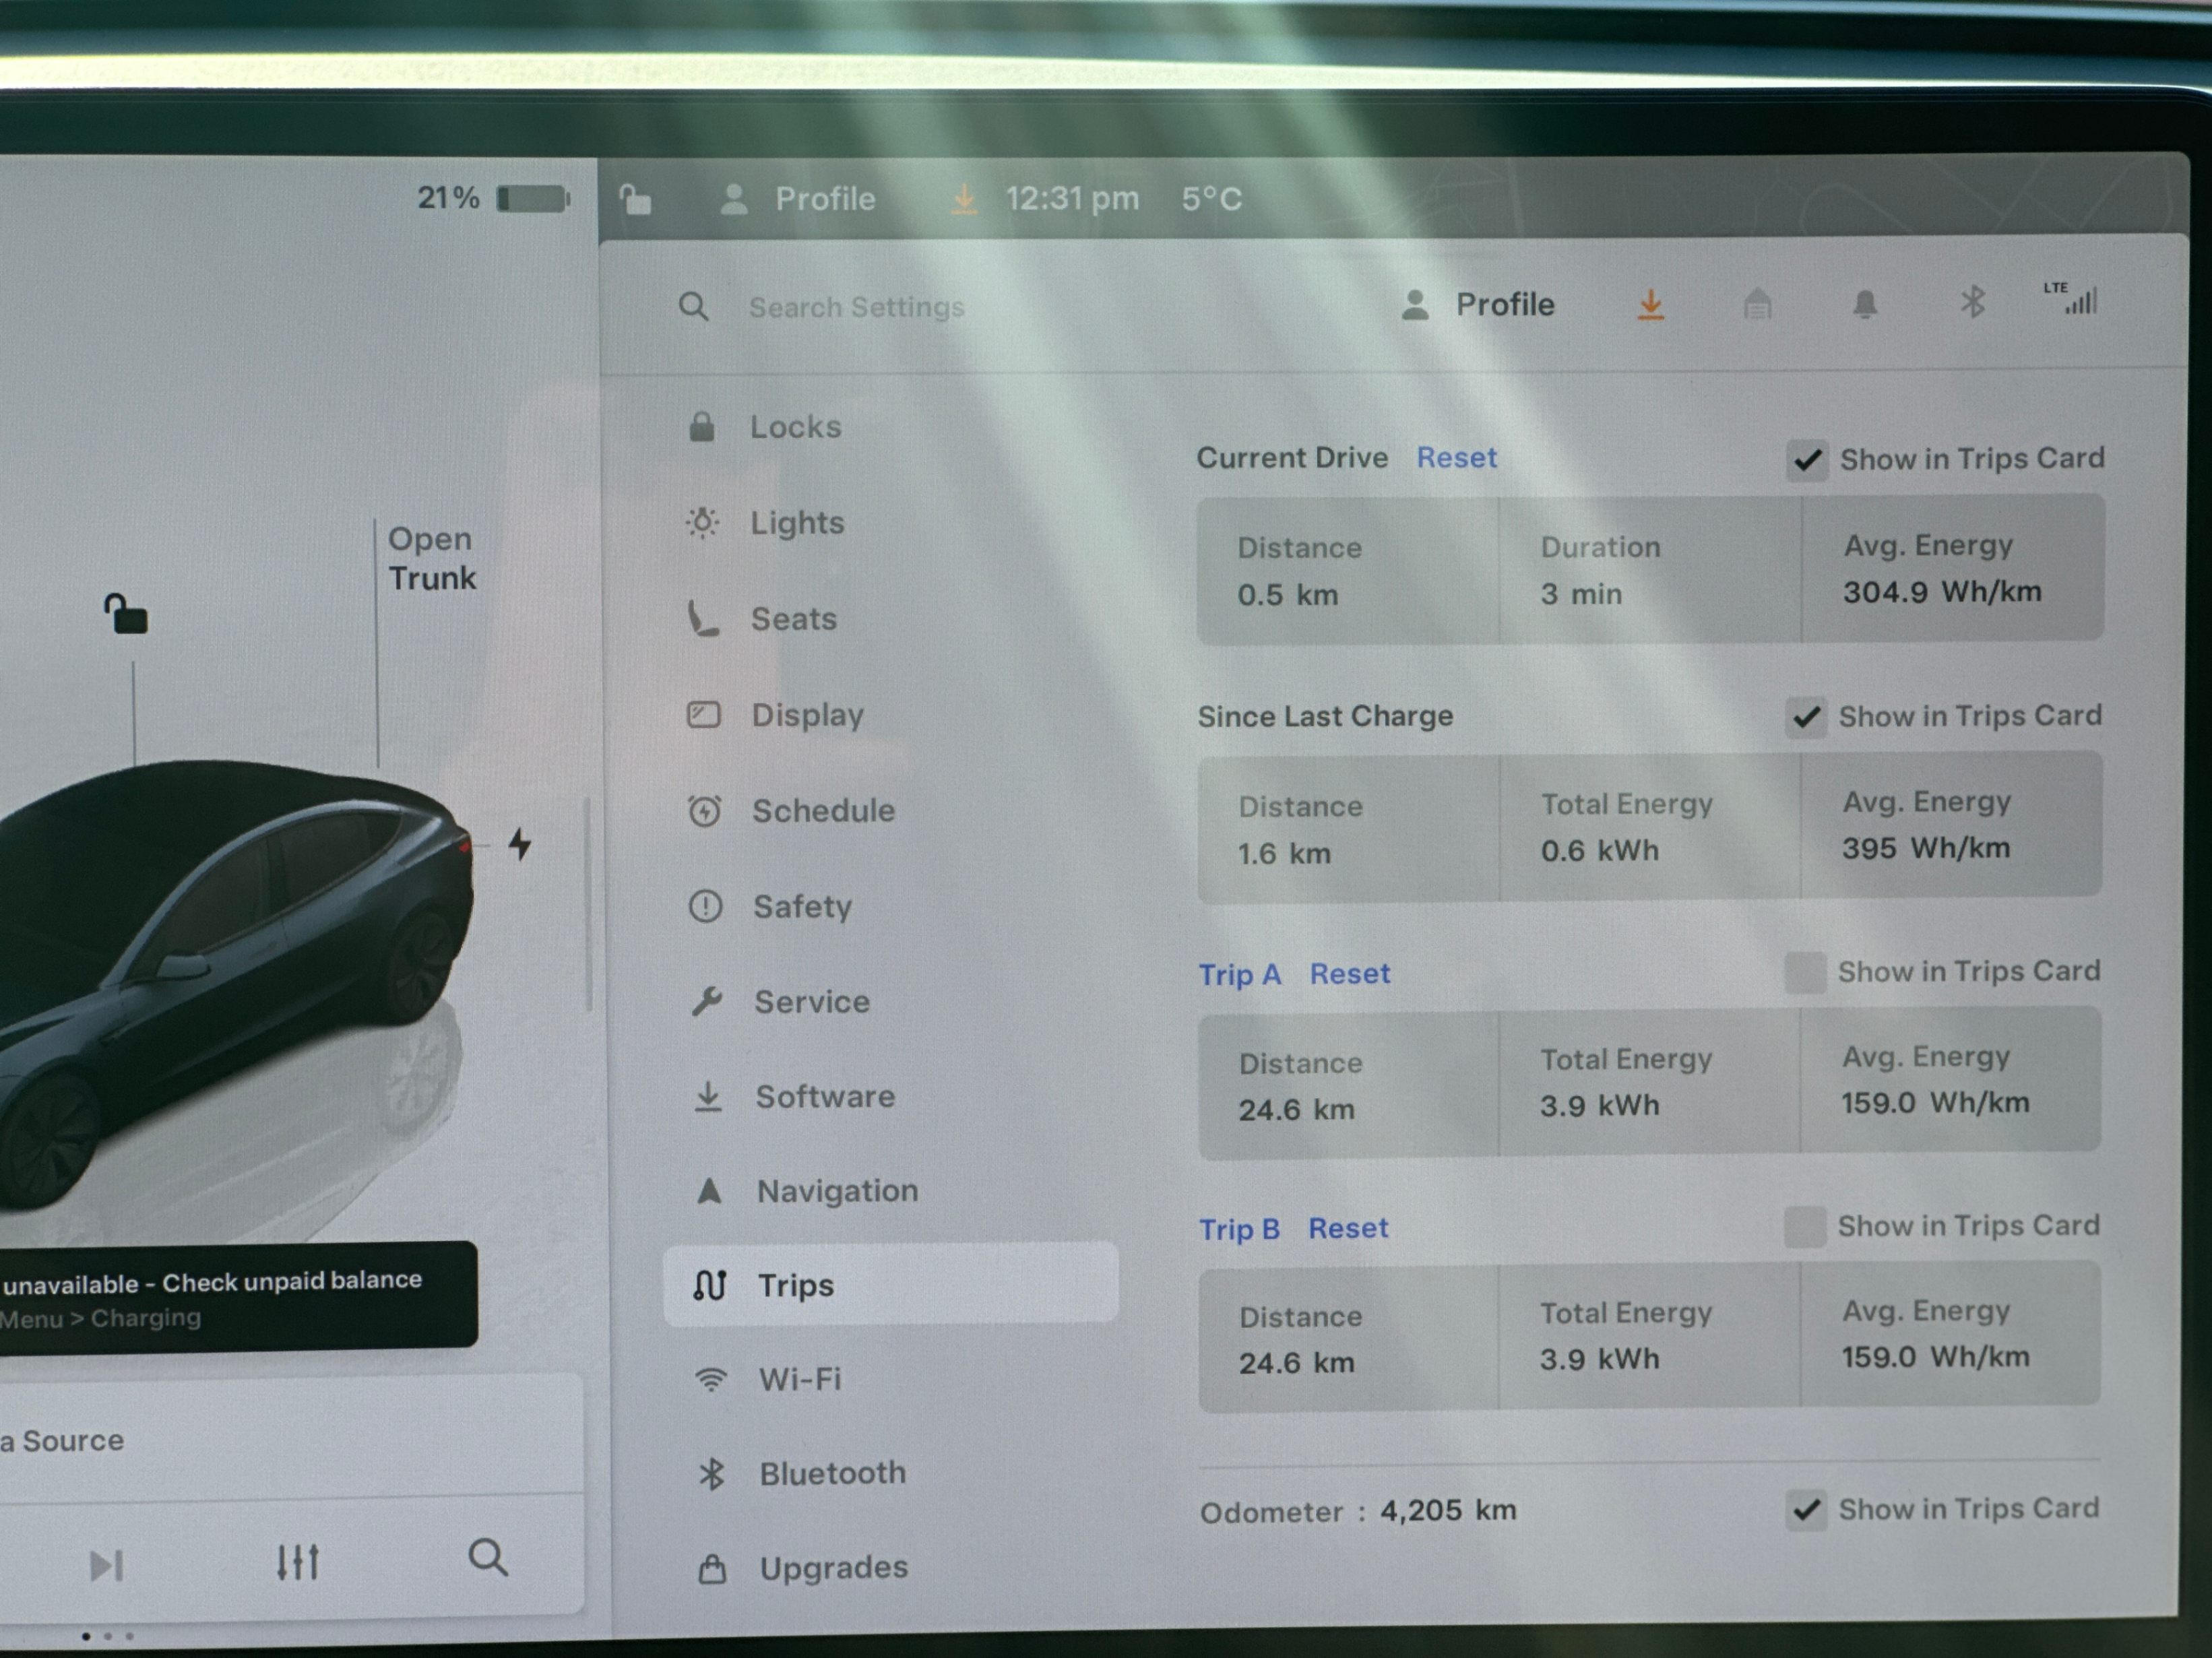
Task: Open media equalizer sliders icon
Action: [x=297, y=1562]
